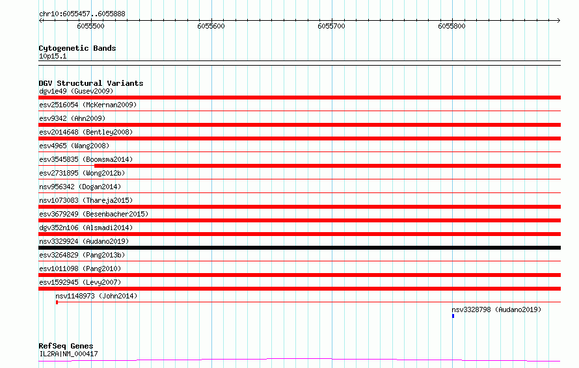
Task: Click the DGV Structural Variants track heading
Action: 91,83
